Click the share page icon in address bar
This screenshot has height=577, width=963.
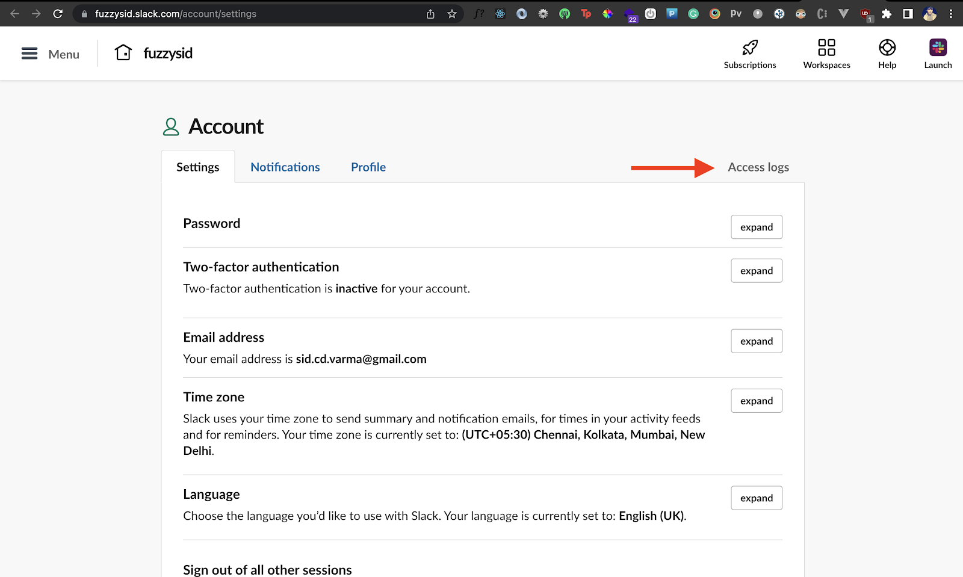point(430,14)
